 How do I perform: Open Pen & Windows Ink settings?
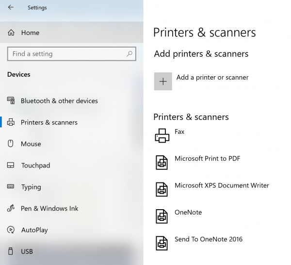(x=49, y=209)
